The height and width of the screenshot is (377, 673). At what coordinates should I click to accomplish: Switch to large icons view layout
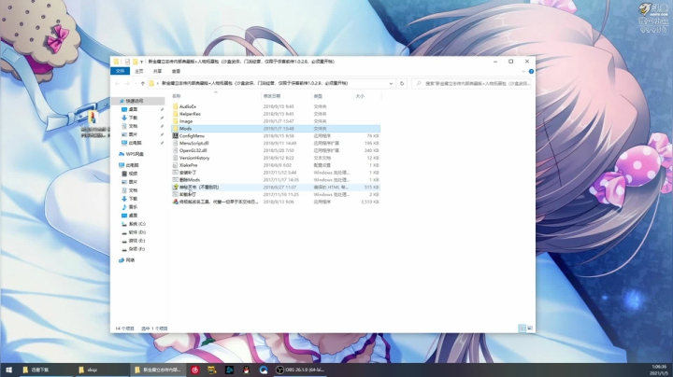click(530, 328)
